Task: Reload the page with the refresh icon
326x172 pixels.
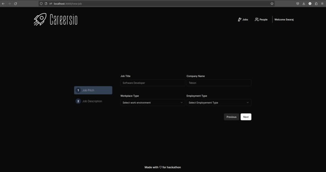Action: 15,4
